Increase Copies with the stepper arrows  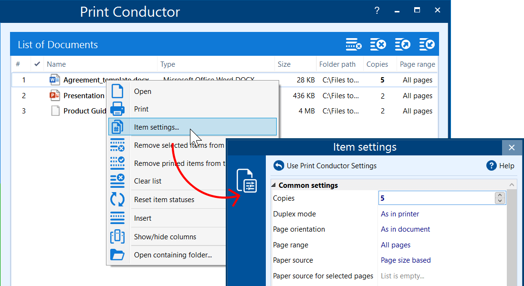[x=500, y=195]
